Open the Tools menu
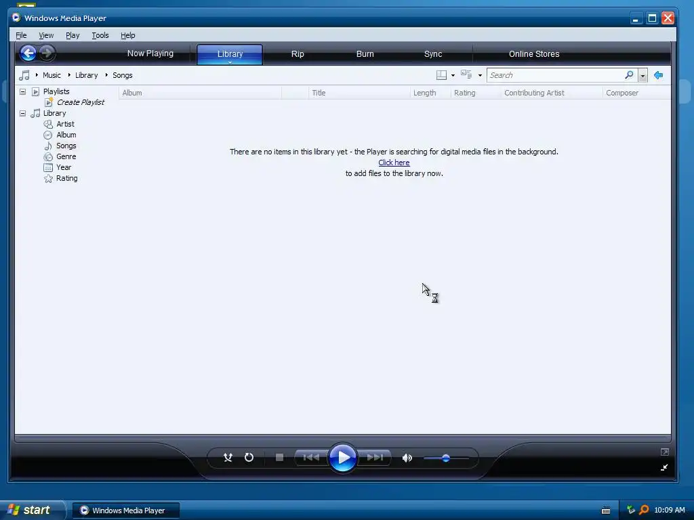The height and width of the screenshot is (520, 694). pos(100,35)
